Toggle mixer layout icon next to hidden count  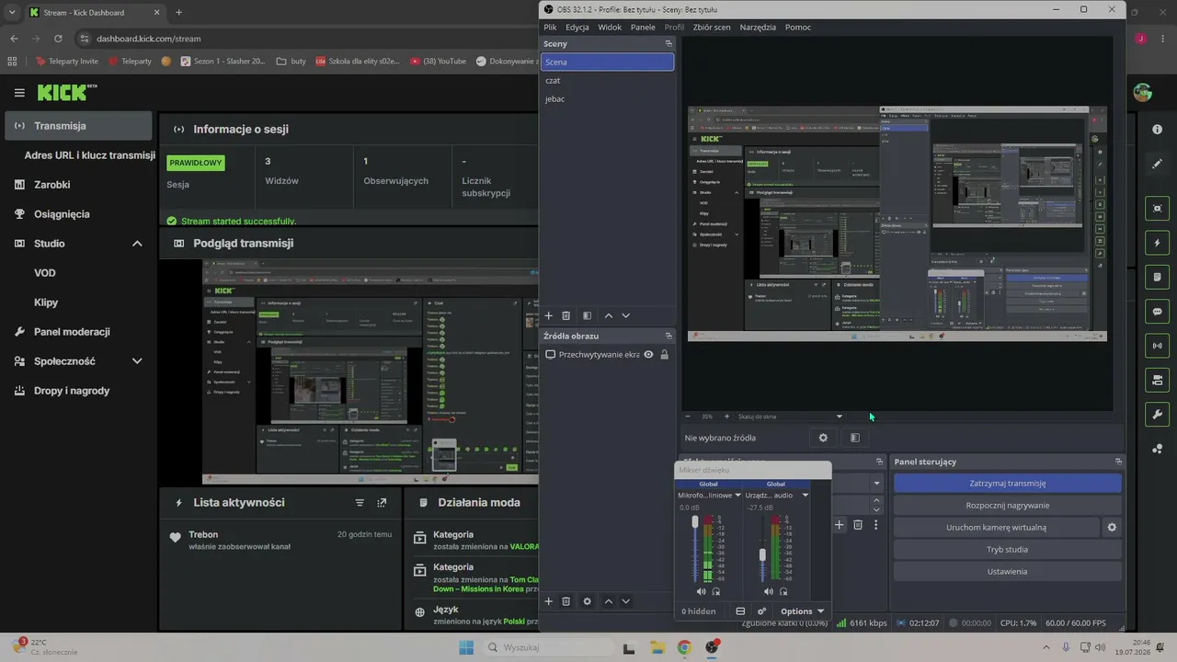click(741, 611)
